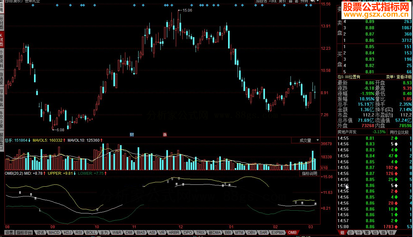This screenshot has height=237, width=413.
Task: Click the red up arrow beside MAVOL10
Action: coord(101,140)
